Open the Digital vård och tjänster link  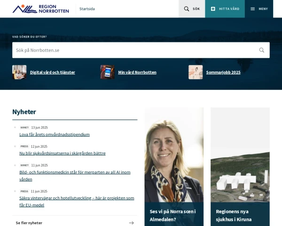pos(53,72)
